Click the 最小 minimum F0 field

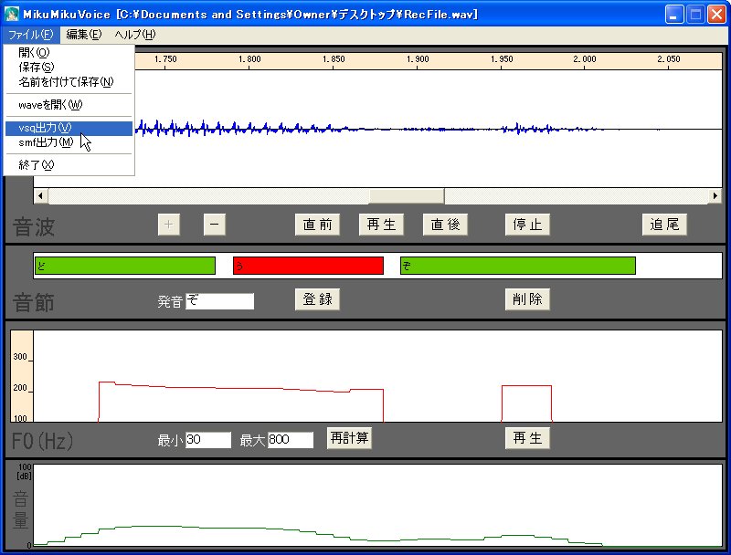point(208,440)
